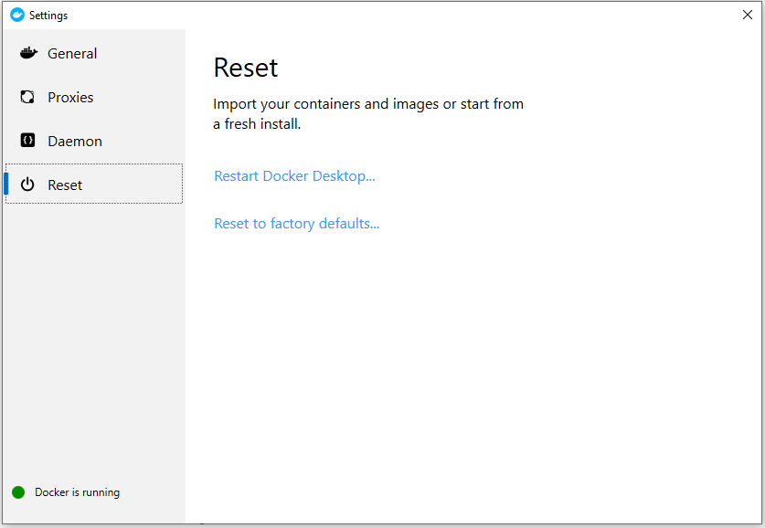
Task: Click the "Docker is running" status text
Action: tap(77, 492)
